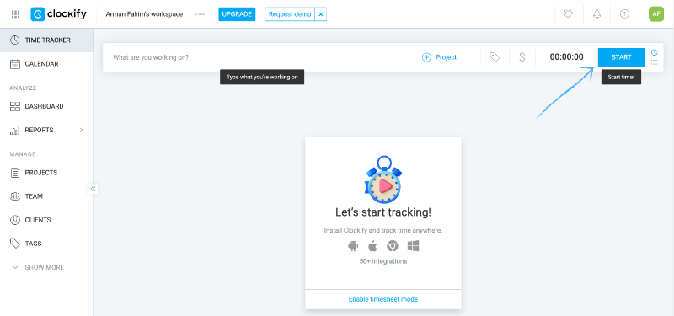Click the Windows app icon
The height and width of the screenshot is (316, 674).
[x=413, y=246]
